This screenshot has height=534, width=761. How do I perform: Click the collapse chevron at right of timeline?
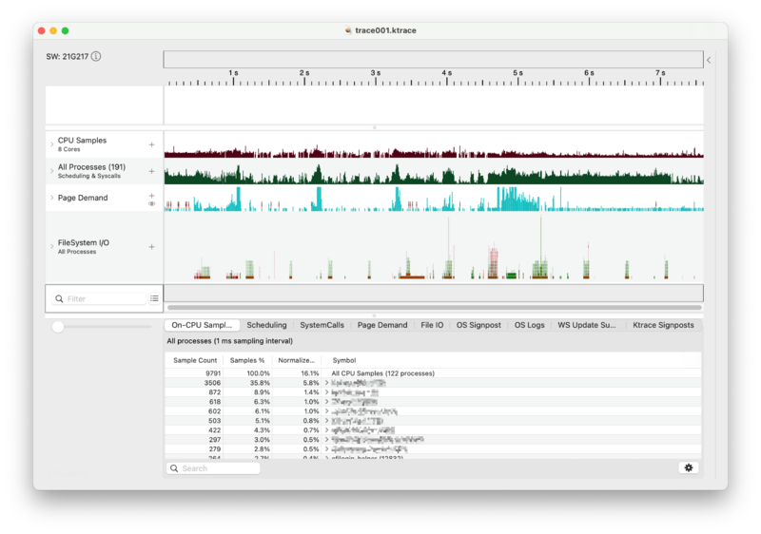tap(709, 60)
